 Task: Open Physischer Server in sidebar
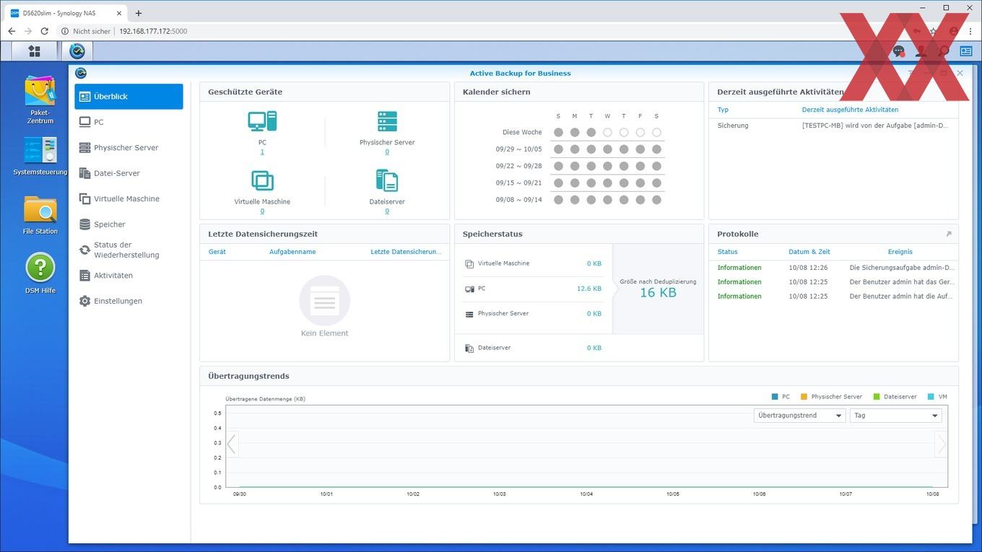129,147
